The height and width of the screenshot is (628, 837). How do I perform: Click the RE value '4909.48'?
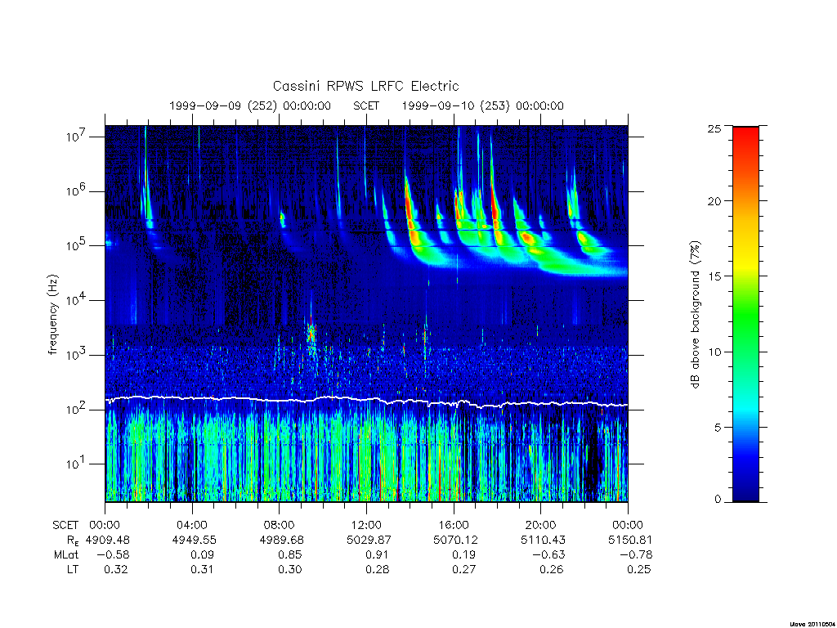pyautogui.click(x=108, y=540)
